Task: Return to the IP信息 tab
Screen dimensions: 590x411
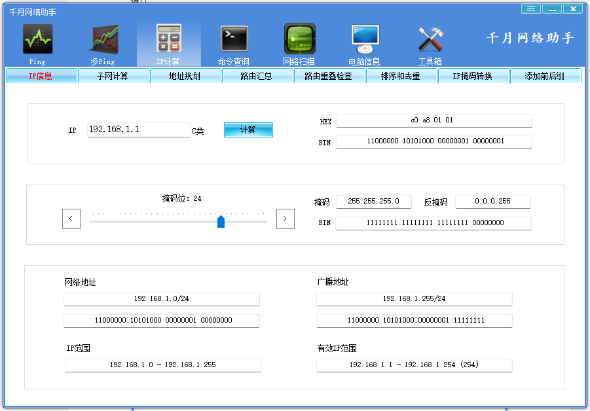Action: tap(41, 75)
